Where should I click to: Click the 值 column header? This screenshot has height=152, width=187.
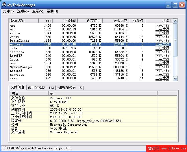103,93
